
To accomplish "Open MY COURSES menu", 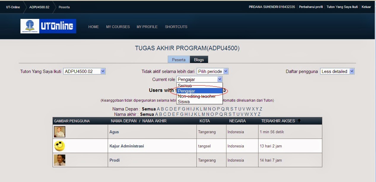I will pyautogui.click(x=118, y=27).
